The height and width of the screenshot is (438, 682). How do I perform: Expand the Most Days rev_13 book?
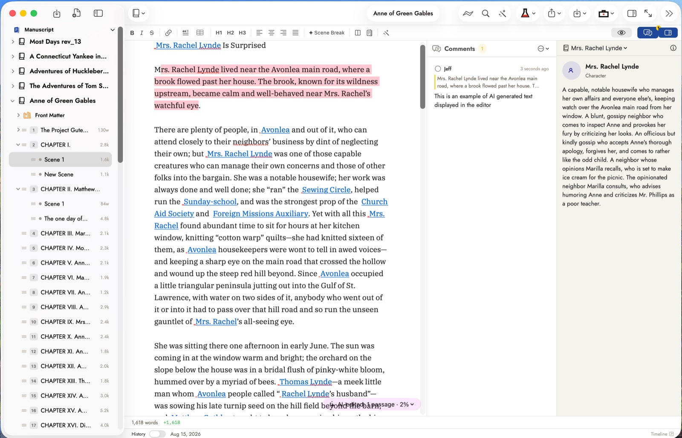click(13, 42)
